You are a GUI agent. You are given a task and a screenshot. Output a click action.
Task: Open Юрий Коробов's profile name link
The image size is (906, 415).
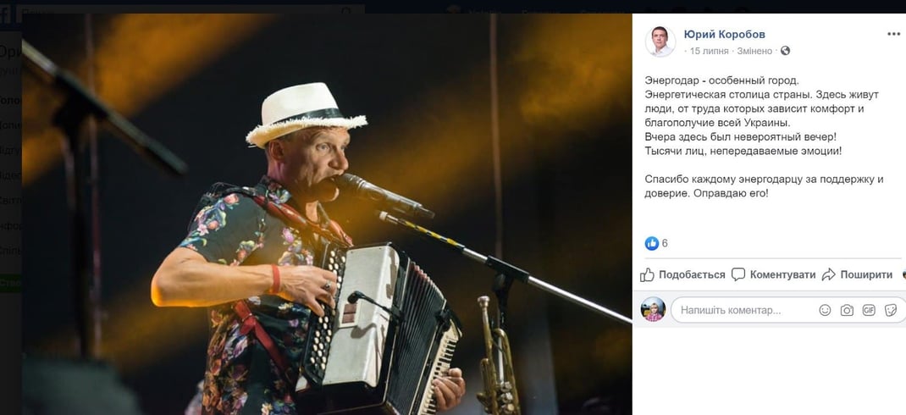pyautogui.click(x=724, y=35)
